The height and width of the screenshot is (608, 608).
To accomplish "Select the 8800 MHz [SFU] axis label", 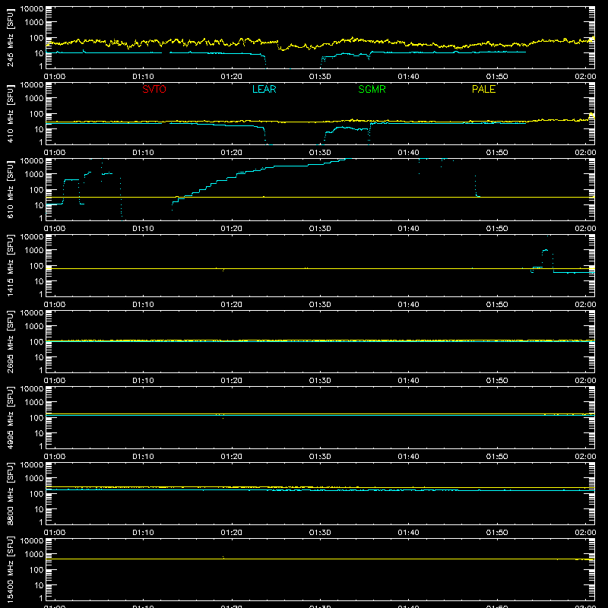I will 10,493.
